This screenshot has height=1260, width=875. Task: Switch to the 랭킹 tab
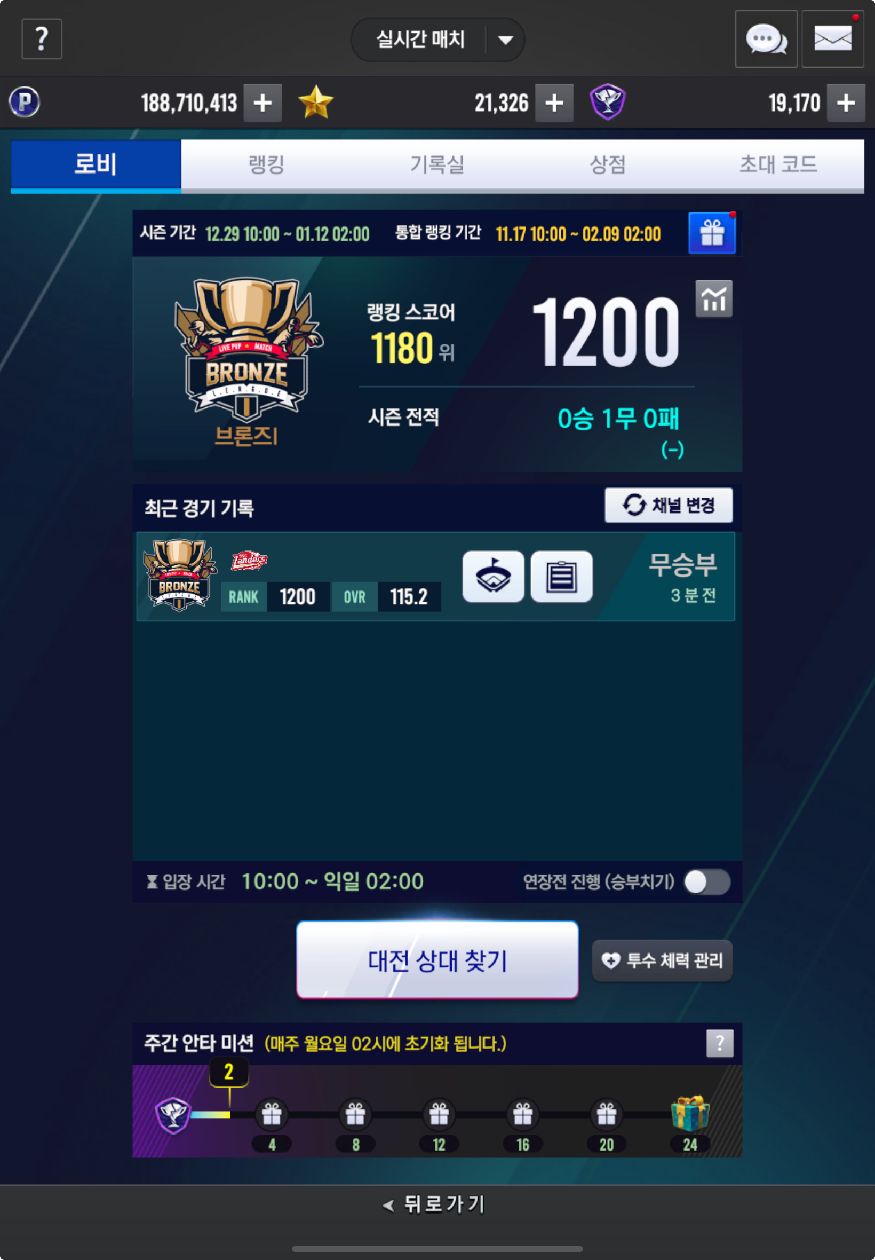point(266,164)
